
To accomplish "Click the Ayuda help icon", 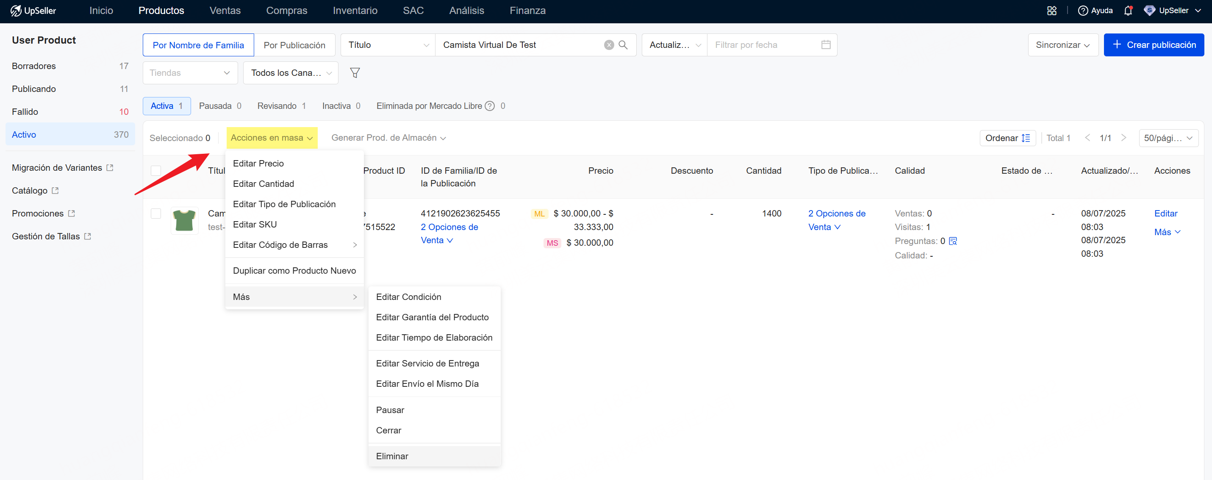I will tap(1083, 10).
